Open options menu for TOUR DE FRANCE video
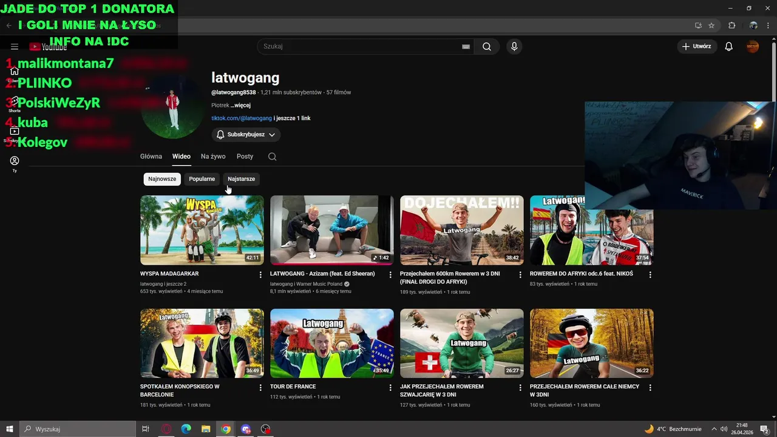777x437 pixels. (390, 388)
